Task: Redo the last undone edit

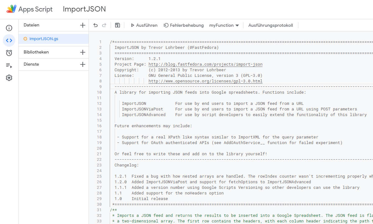Action: click(104, 25)
